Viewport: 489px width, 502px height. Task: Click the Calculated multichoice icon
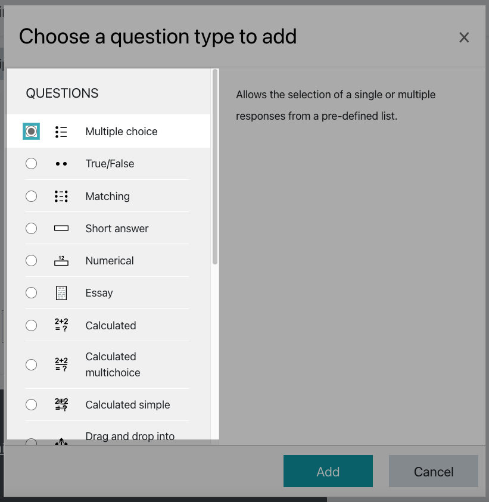point(61,364)
